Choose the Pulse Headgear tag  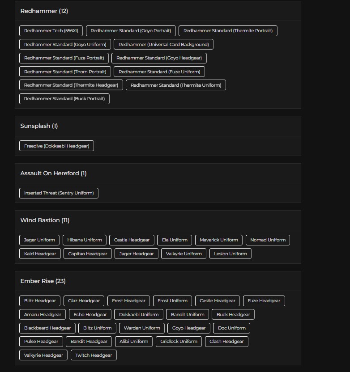pyautogui.click(x=41, y=342)
